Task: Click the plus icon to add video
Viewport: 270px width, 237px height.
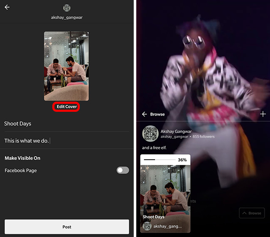Action: (x=263, y=114)
